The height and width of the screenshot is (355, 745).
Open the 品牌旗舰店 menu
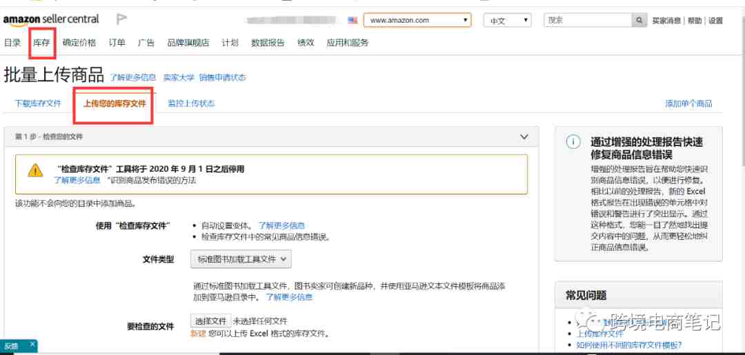pos(188,43)
